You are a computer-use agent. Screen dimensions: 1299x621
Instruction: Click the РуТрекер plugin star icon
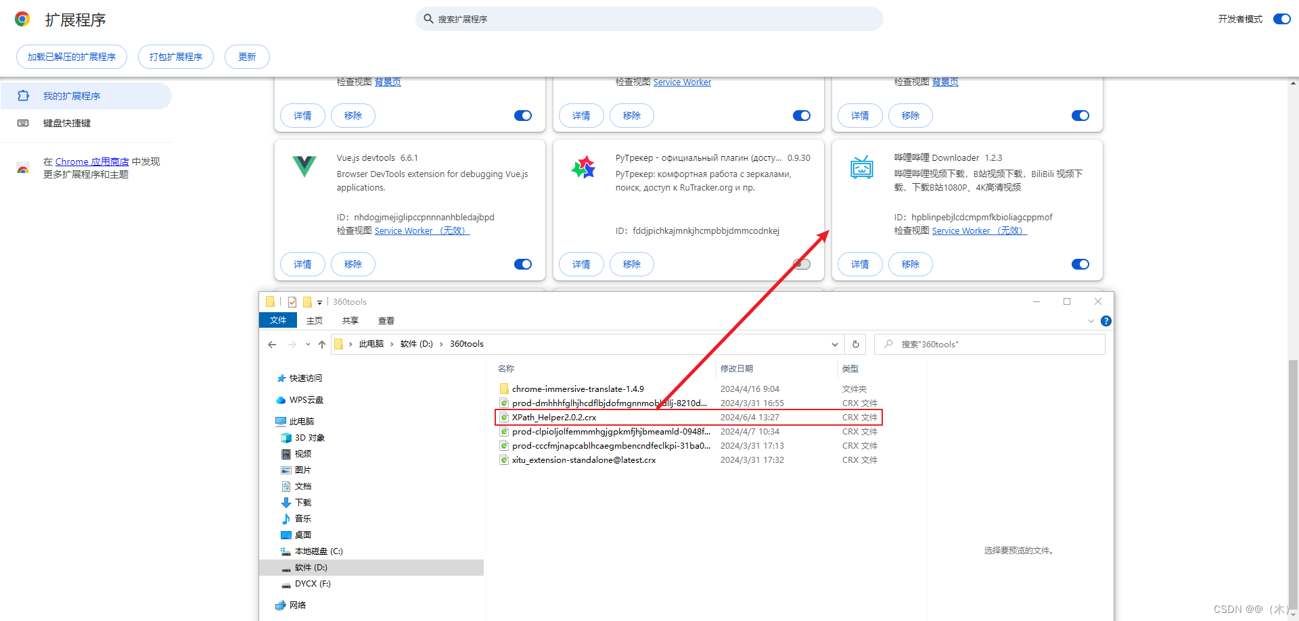coord(583,166)
